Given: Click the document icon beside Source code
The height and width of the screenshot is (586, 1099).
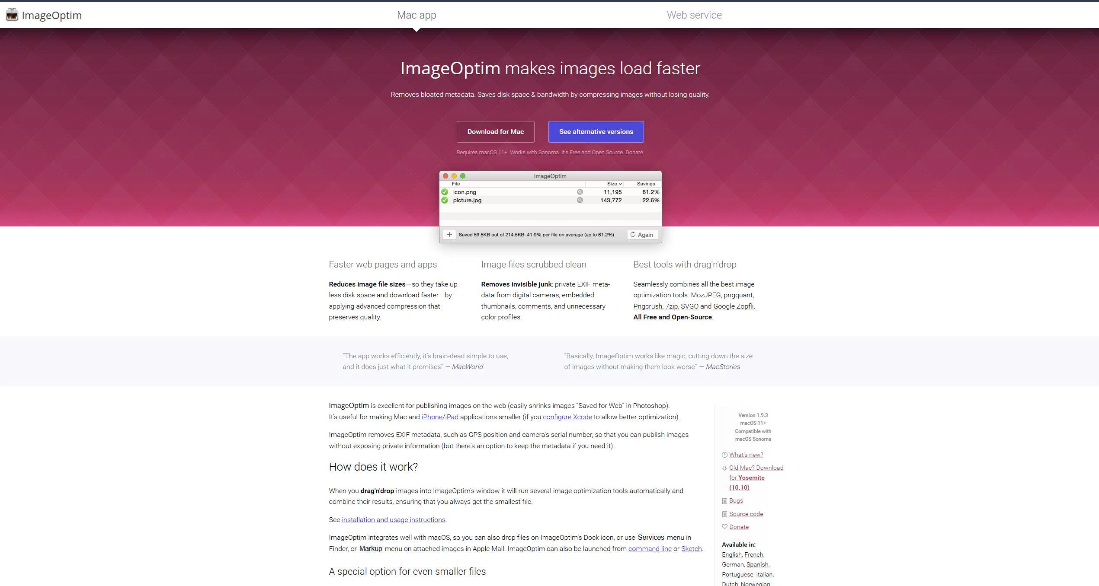Looking at the screenshot, I should pos(724,514).
